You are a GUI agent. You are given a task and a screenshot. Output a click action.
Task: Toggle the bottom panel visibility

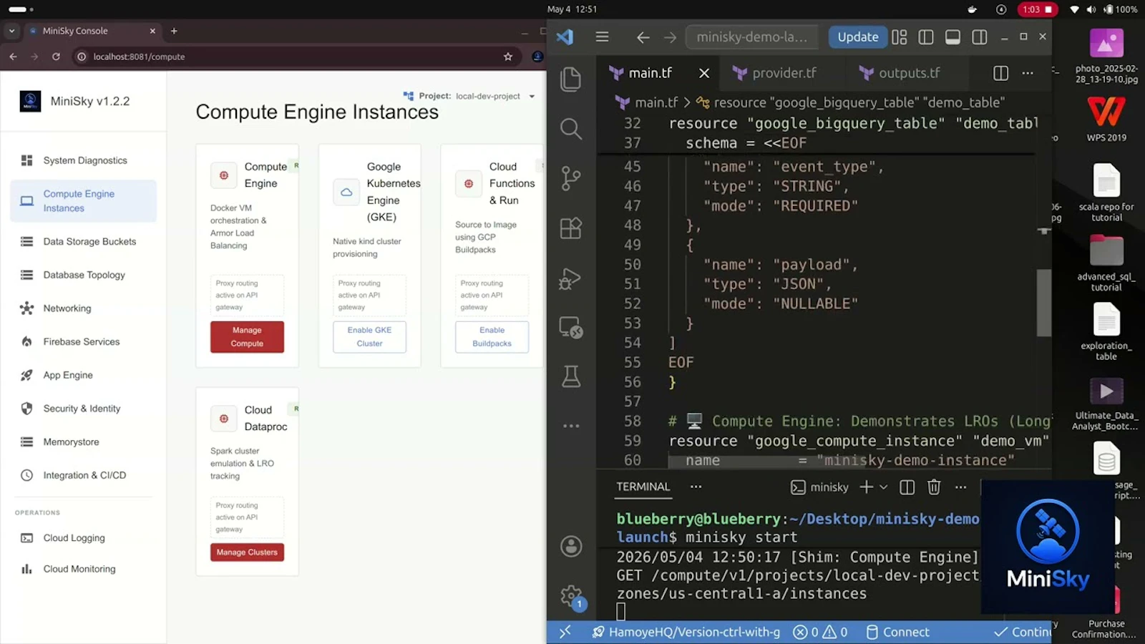click(952, 37)
